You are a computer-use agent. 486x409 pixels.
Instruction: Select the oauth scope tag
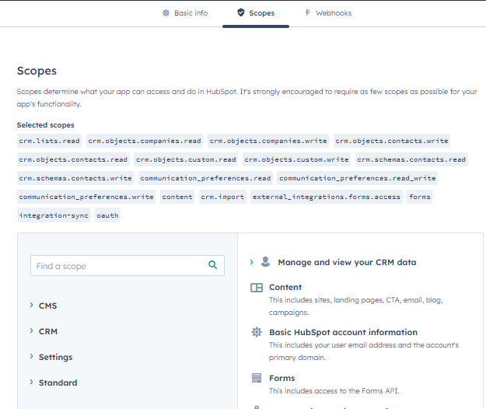pos(107,215)
